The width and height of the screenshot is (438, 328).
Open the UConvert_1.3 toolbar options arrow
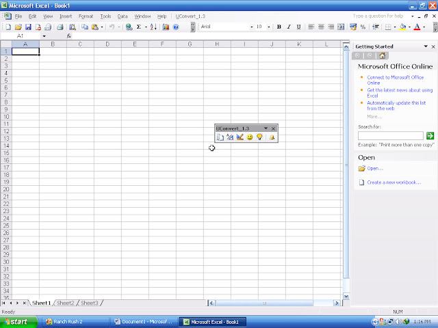point(266,128)
